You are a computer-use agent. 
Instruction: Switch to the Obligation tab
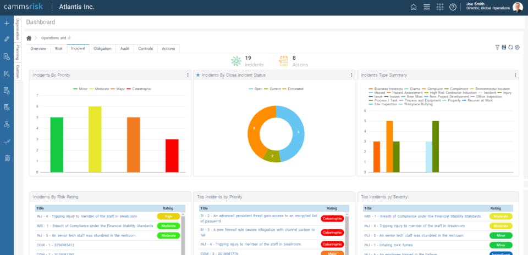[102, 49]
